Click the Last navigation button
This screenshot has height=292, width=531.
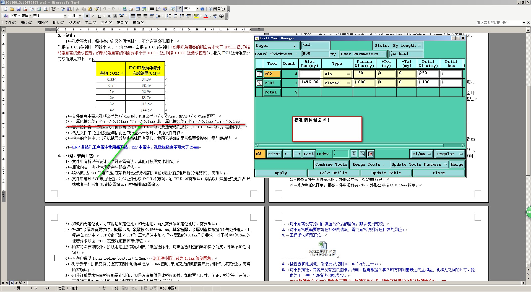309,154
